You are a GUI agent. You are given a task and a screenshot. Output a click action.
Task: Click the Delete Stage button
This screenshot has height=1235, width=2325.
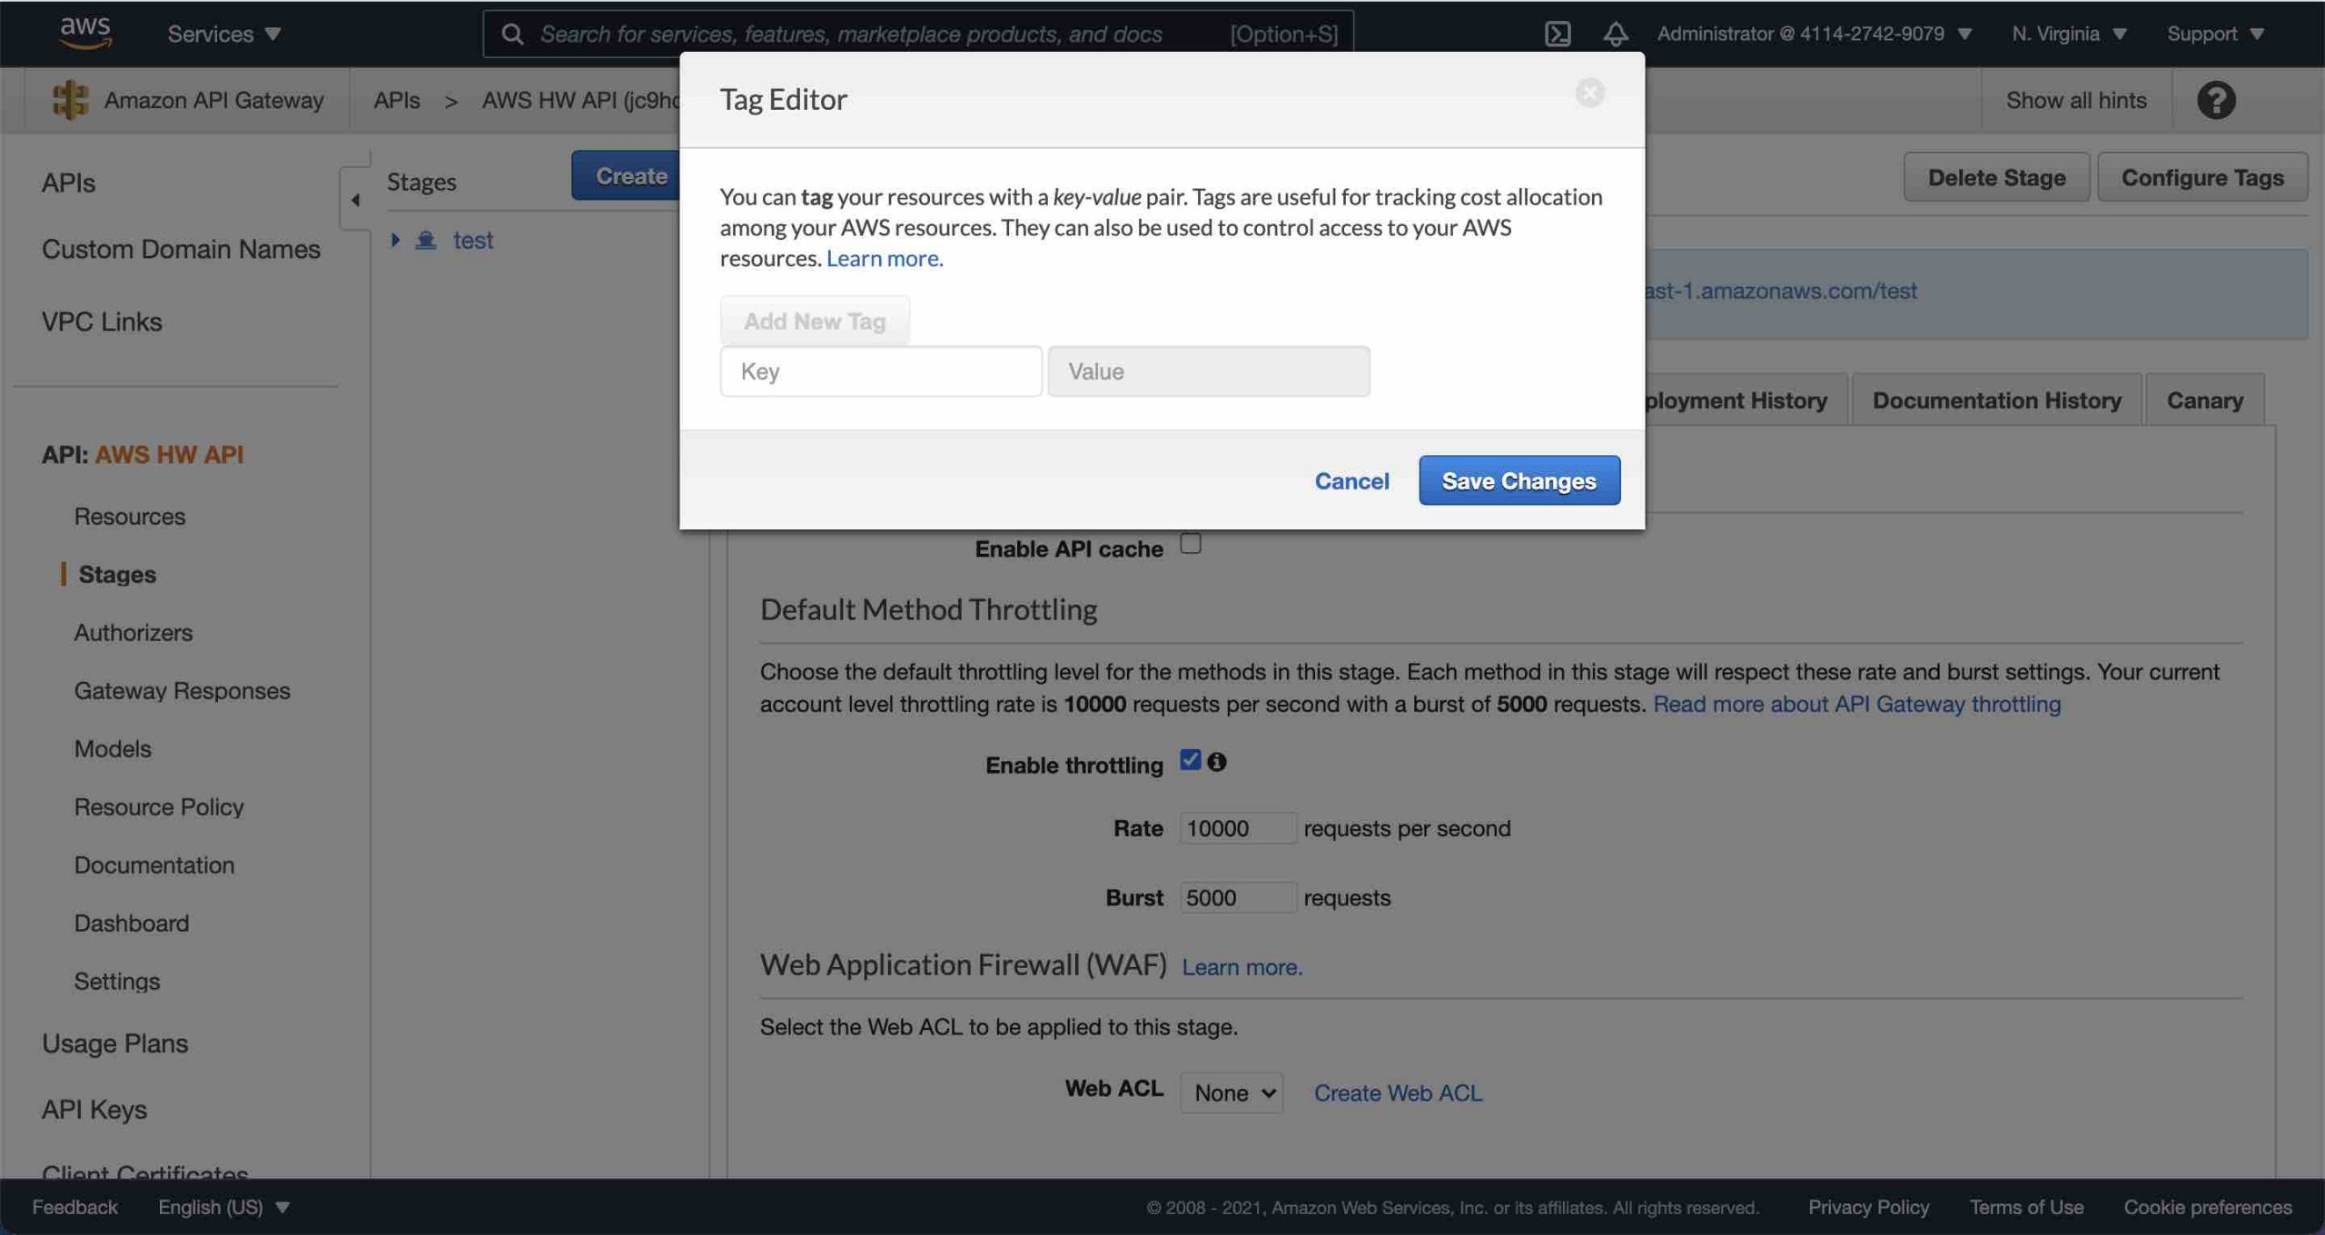click(1996, 177)
